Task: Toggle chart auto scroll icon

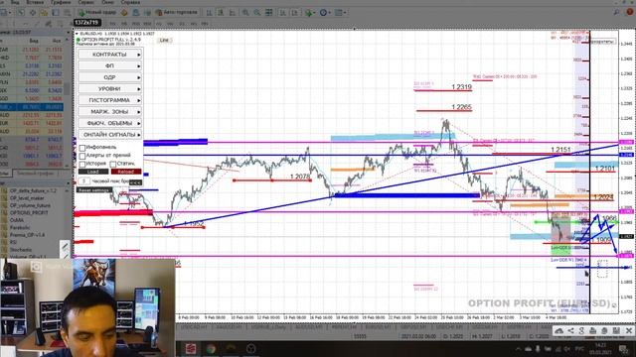Action: [282, 13]
